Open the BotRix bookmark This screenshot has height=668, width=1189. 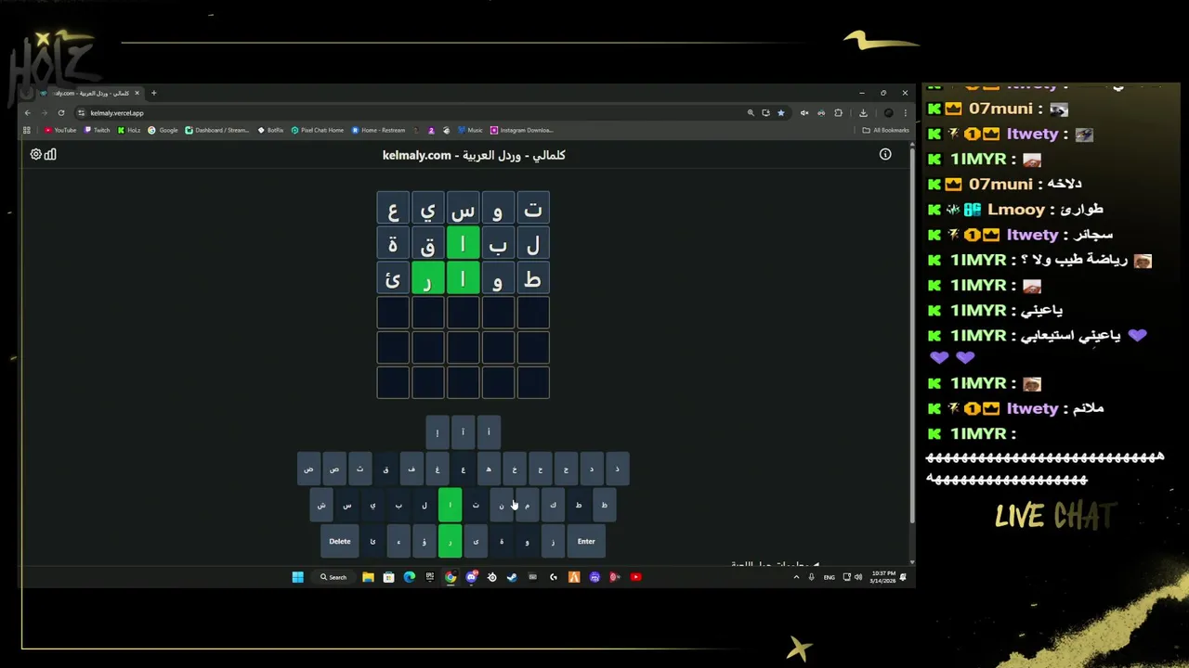click(270, 130)
